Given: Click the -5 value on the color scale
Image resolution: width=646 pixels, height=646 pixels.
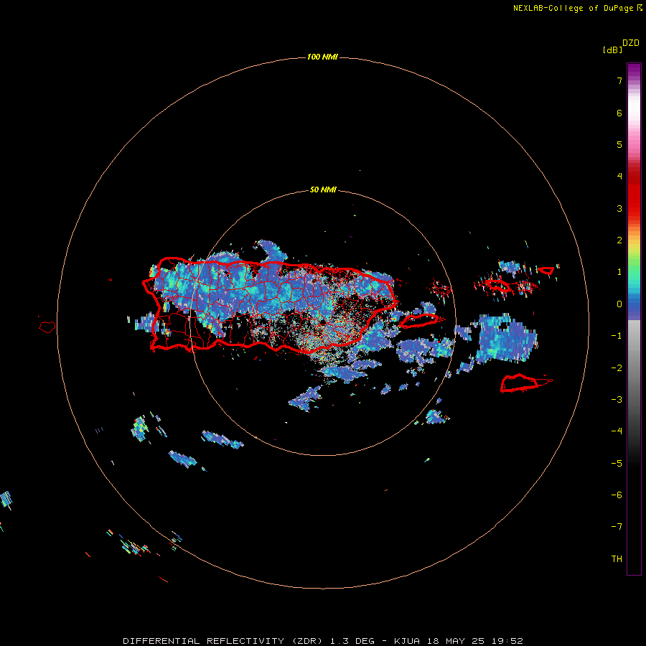Looking at the screenshot, I should [x=617, y=464].
